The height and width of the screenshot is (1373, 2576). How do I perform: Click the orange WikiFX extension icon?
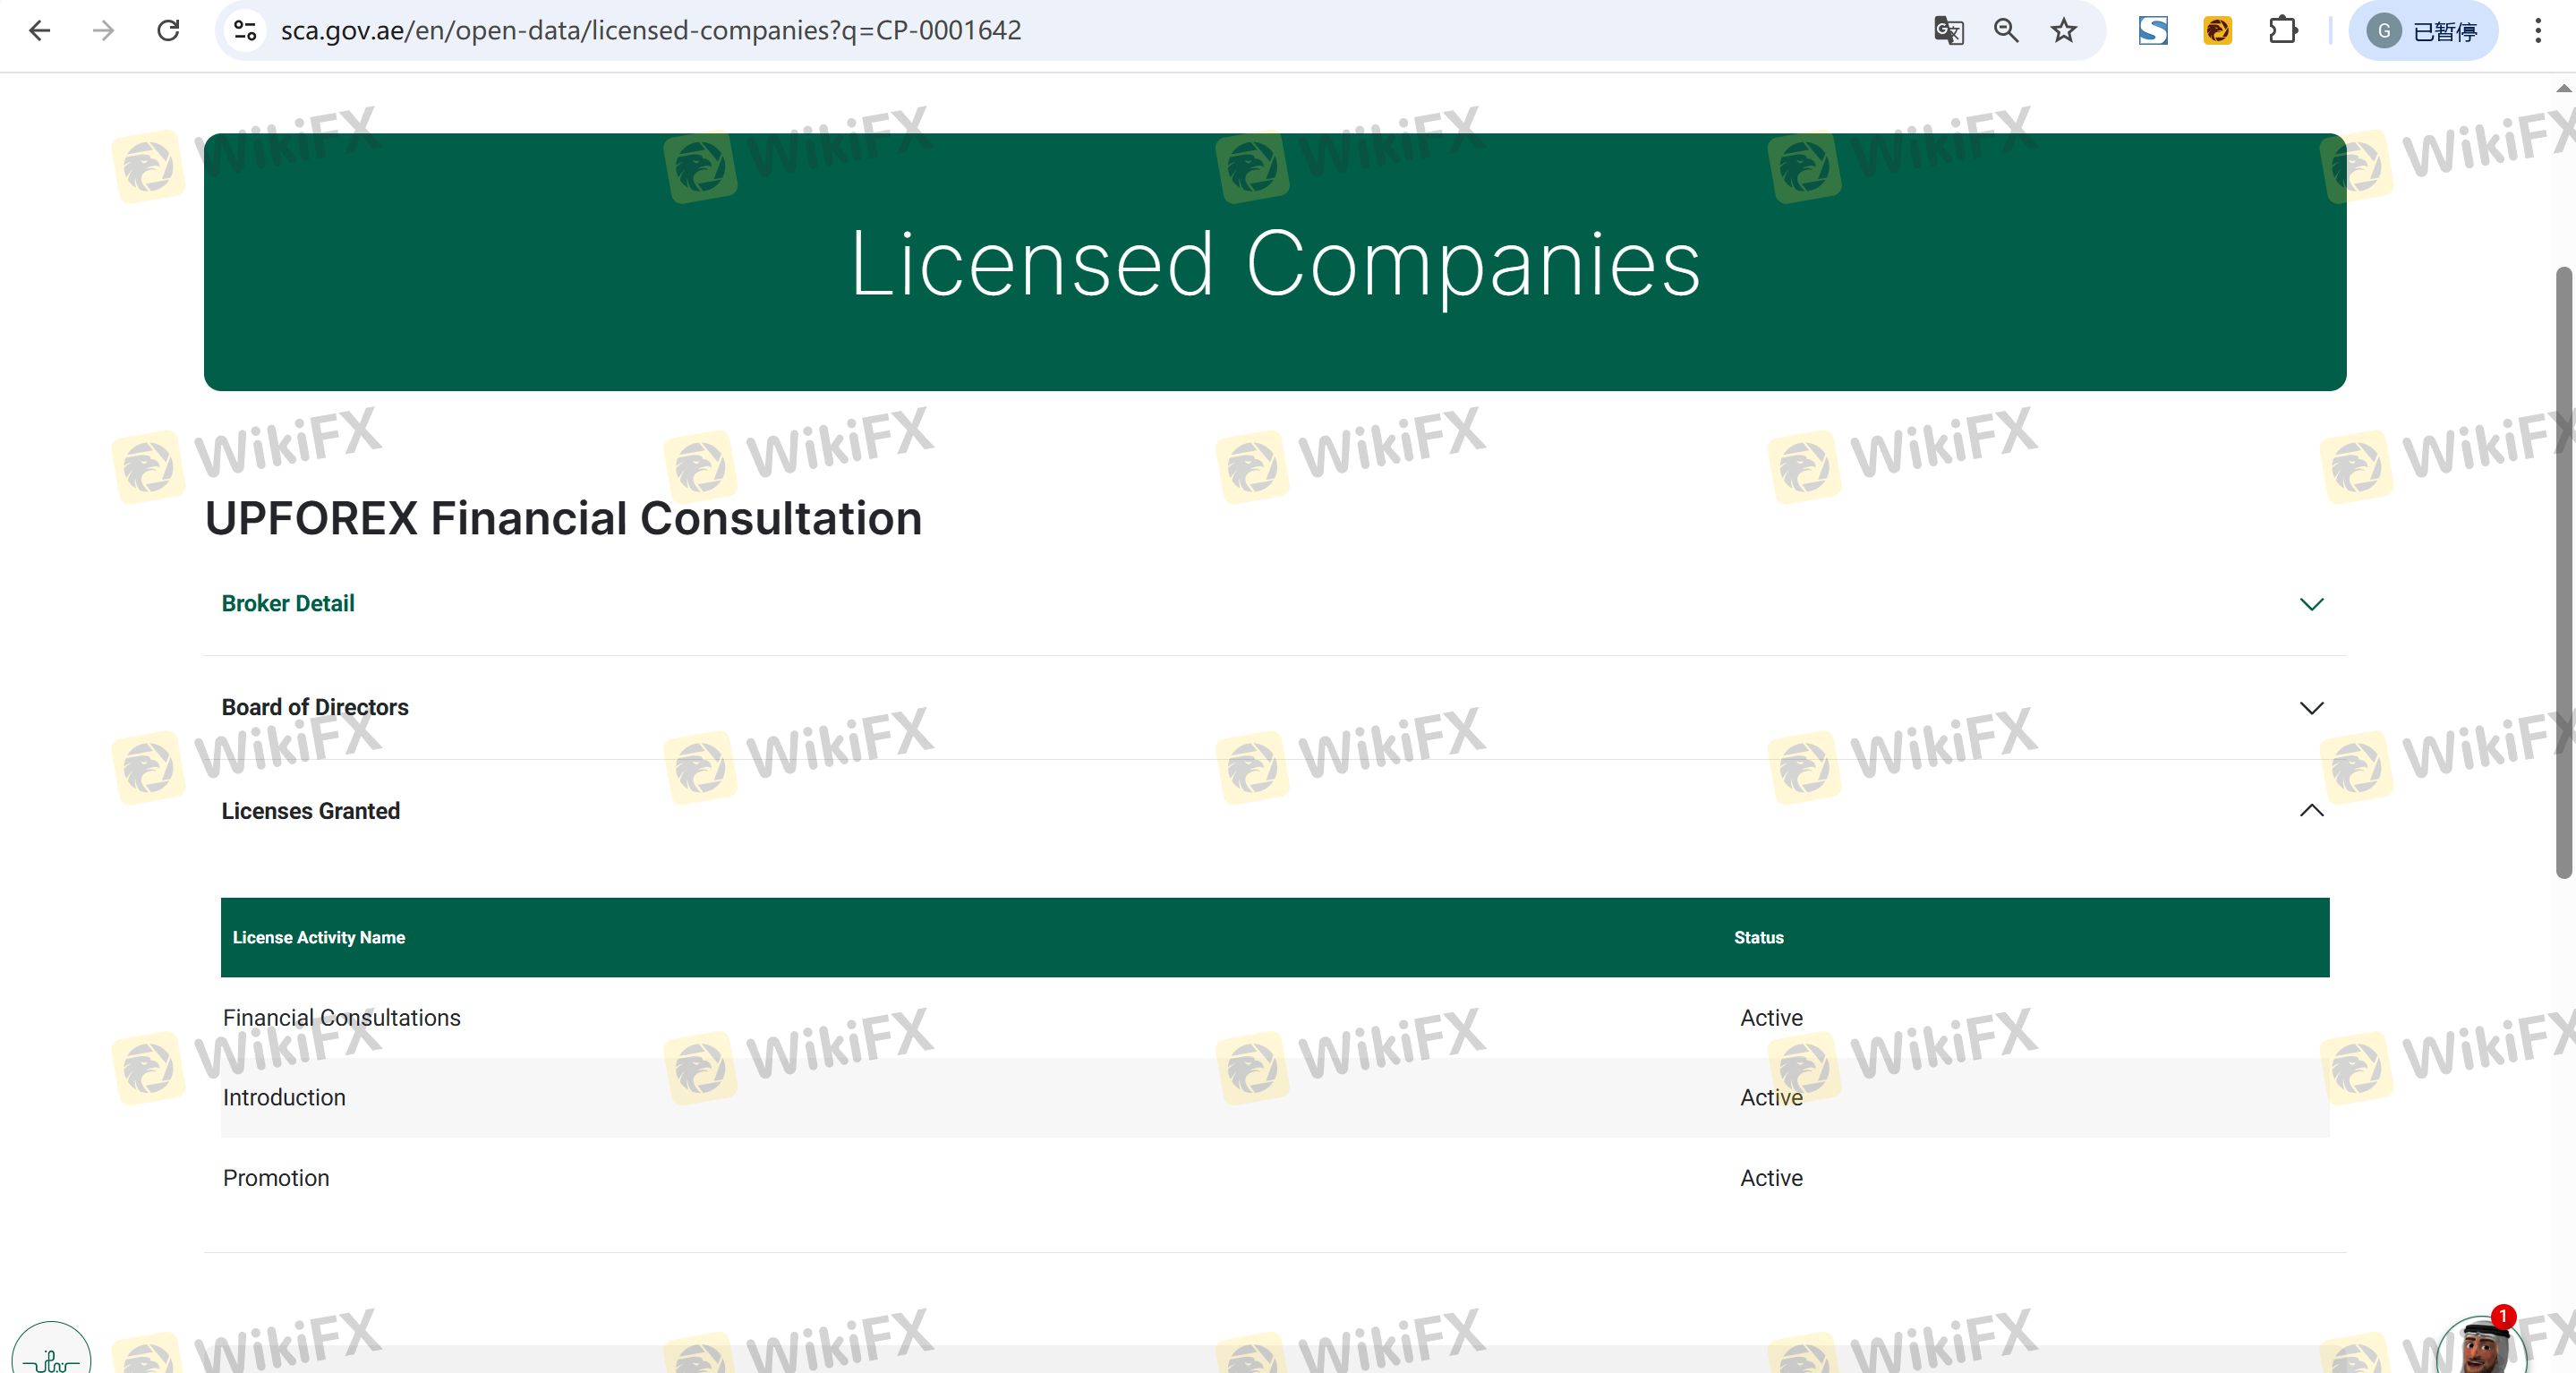coord(2217,30)
